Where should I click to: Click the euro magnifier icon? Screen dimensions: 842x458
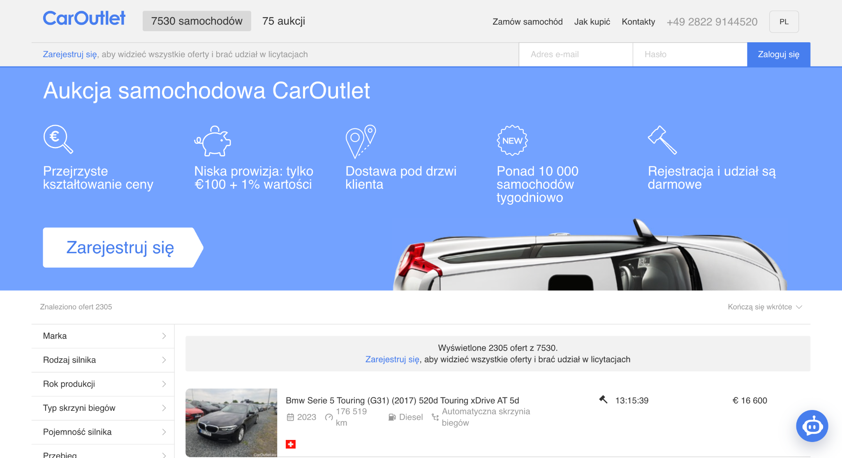58,139
